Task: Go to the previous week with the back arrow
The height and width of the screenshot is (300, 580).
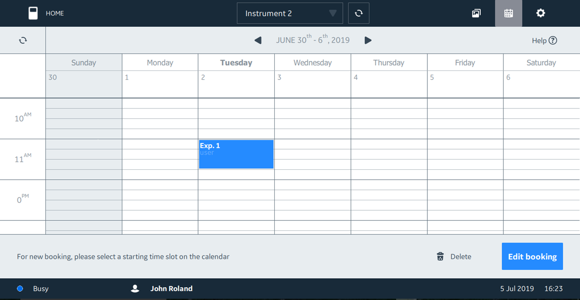Action: (258, 40)
